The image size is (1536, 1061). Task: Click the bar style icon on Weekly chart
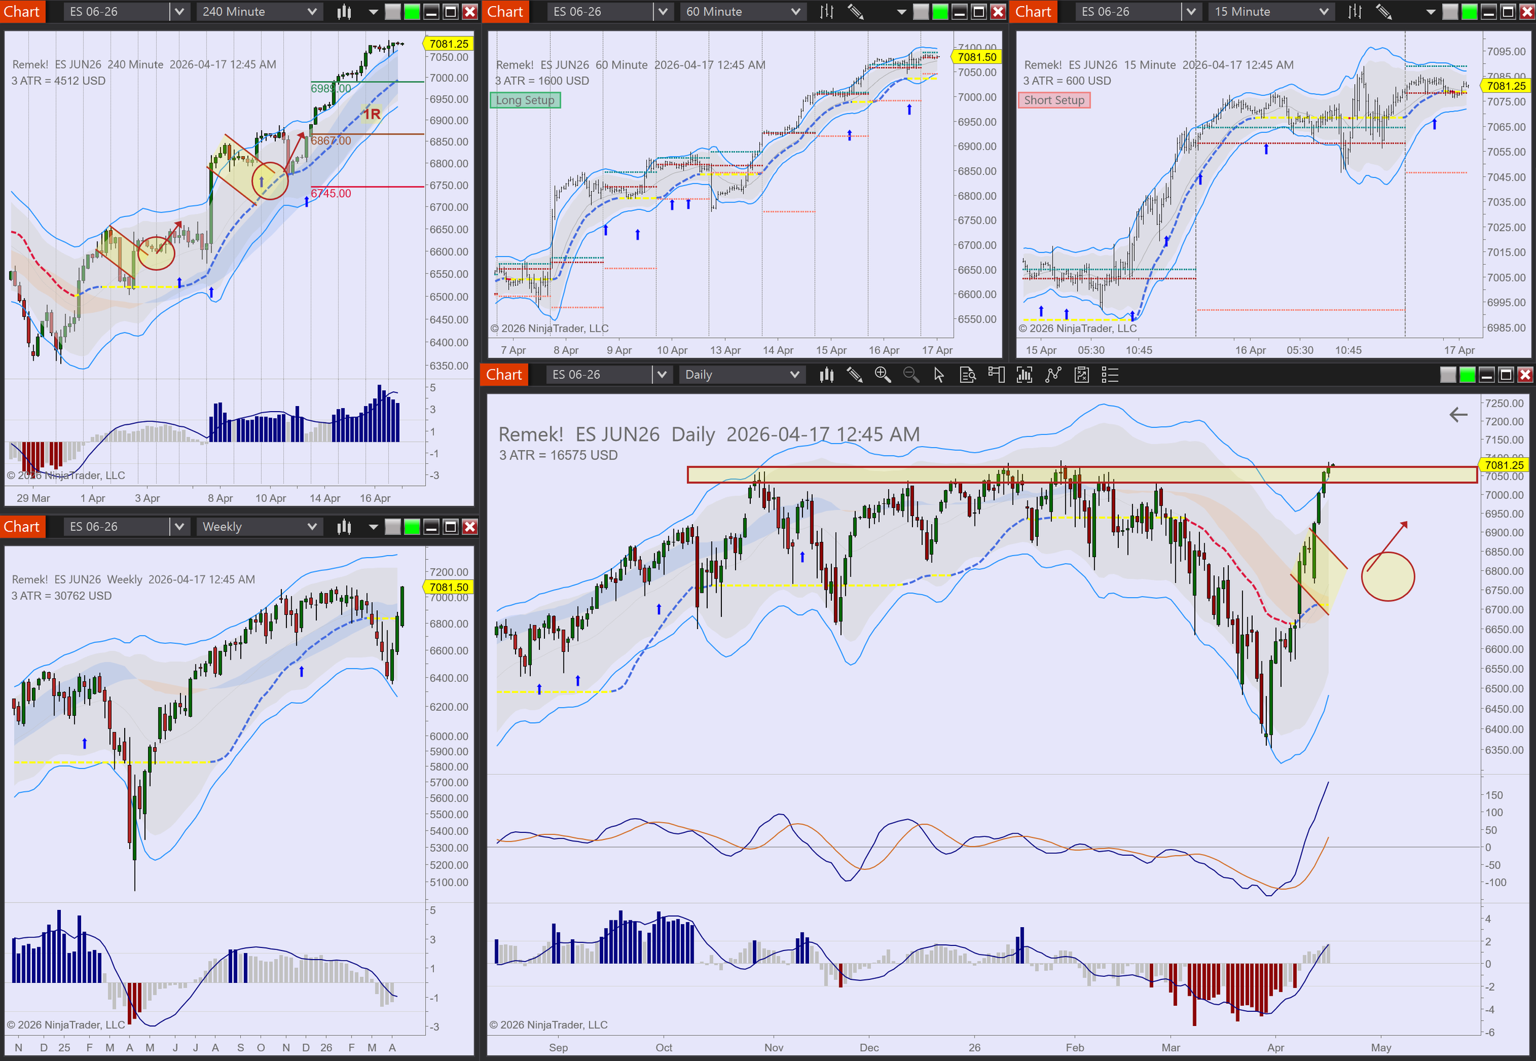[x=343, y=527]
